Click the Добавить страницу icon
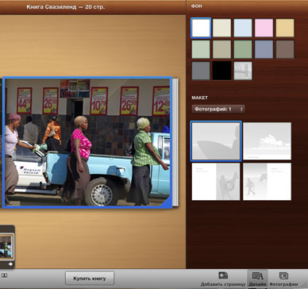The image size is (308, 289). pos(223,276)
